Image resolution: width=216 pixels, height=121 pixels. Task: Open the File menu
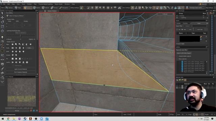pos(4,4)
